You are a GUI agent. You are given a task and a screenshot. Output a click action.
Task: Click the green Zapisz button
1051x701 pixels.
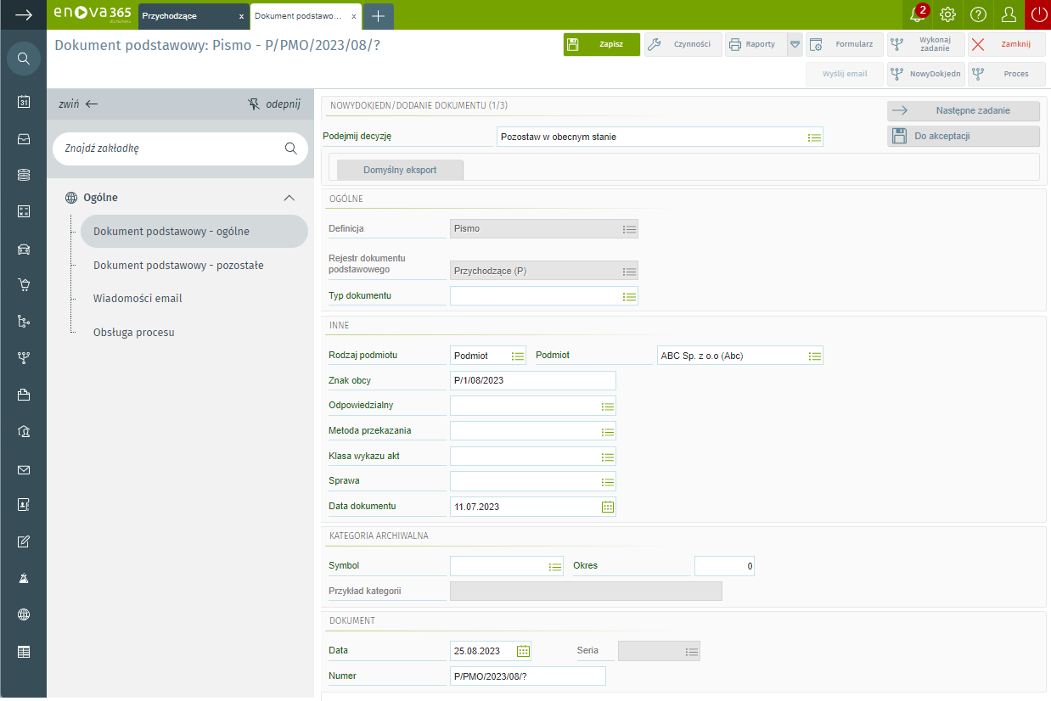pos(601,44)
